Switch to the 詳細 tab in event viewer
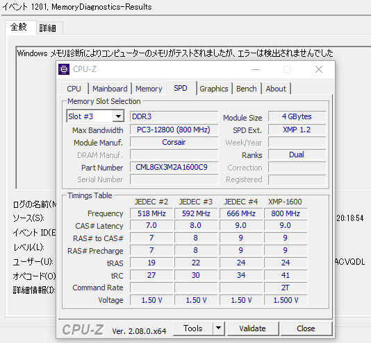 (48, 28)
